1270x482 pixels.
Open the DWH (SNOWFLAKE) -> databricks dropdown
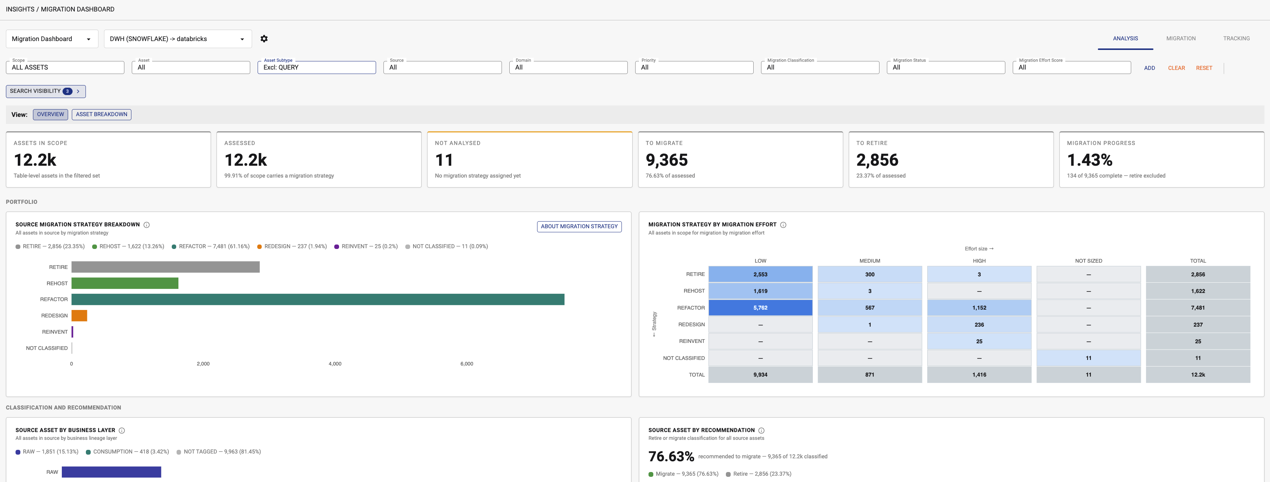177,39
